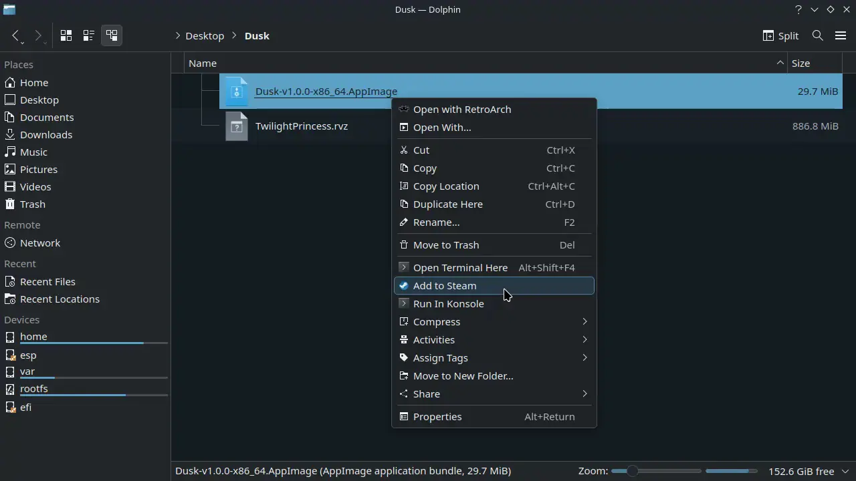Navigate to Desktop in the breadcrumb
Screen dimensions: 856x481
[205, 35]
